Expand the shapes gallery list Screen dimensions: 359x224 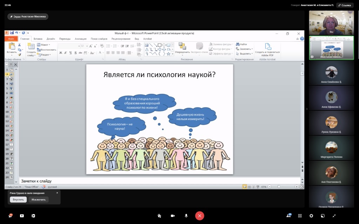(x=172, y=54)
